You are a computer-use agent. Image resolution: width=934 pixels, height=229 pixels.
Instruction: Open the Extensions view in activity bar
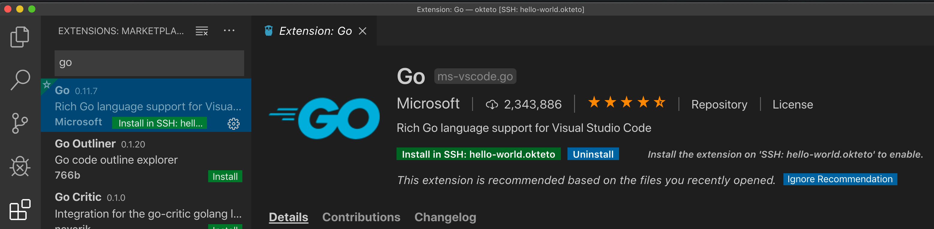pyautogui.click(x=20, y=210)
